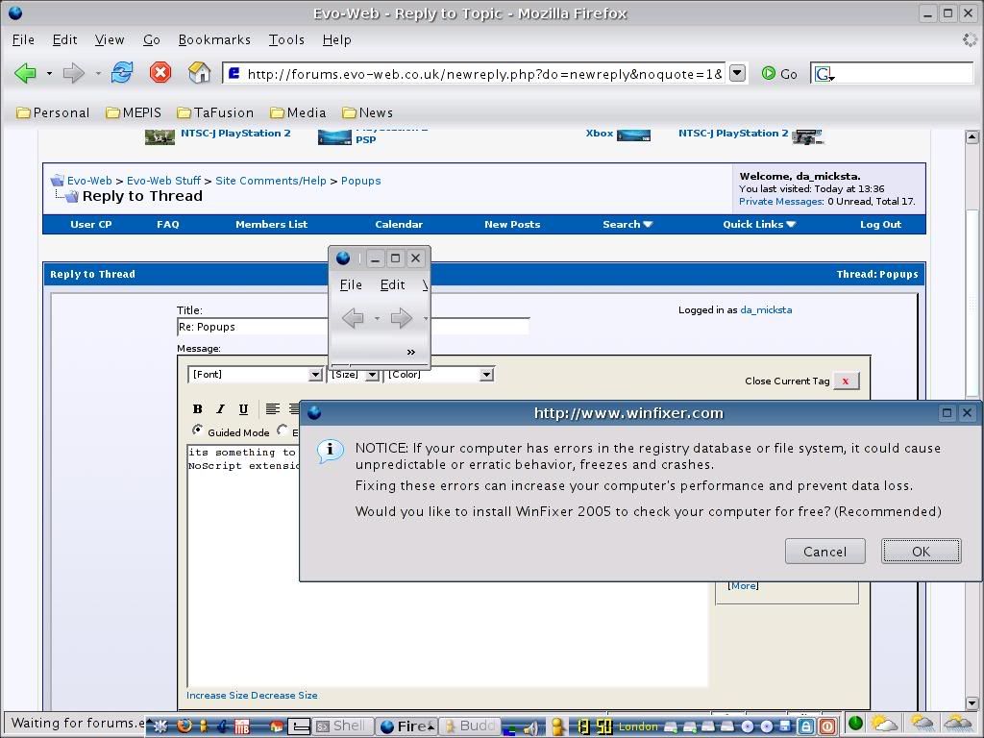Screen dimensions: 984x738
Task: Open the Bookmarks menu
Action: point(214,40)
